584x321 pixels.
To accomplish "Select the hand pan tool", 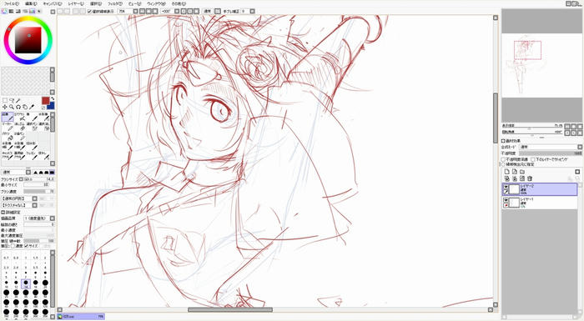I will tap(25, 107).
